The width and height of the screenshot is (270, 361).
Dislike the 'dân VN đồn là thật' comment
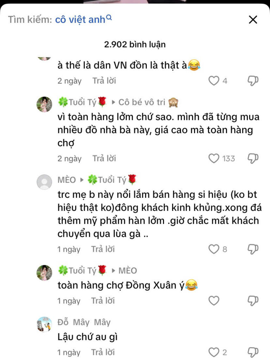point(253,81)
